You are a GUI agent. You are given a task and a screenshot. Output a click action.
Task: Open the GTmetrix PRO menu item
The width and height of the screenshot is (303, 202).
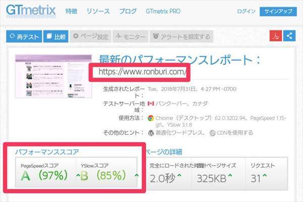tap(163, 11)
